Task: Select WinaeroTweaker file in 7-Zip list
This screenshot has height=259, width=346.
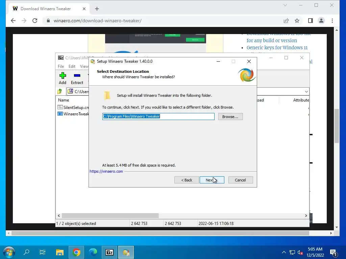Action: [x=73, y=114]
